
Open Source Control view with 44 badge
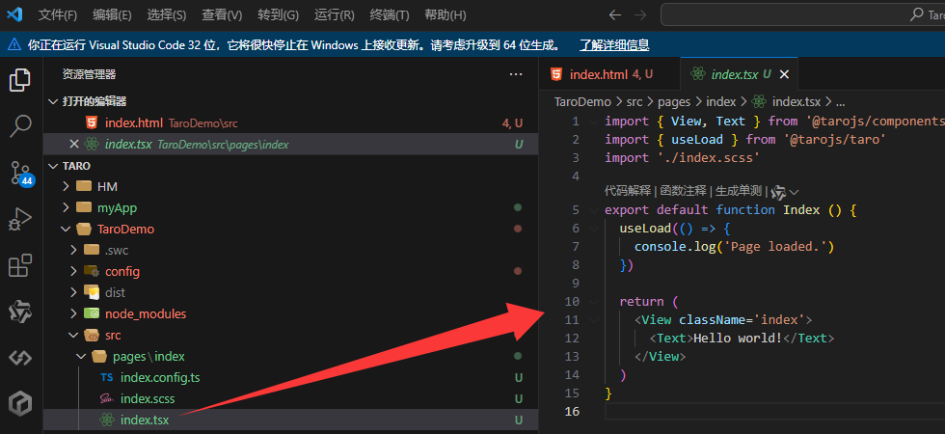pyautogui.click(x=21, y=174)
